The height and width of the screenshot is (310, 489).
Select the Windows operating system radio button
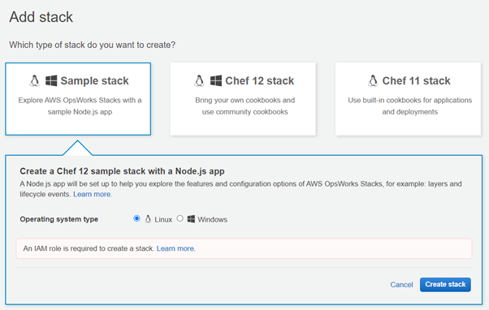click(180, 218)
